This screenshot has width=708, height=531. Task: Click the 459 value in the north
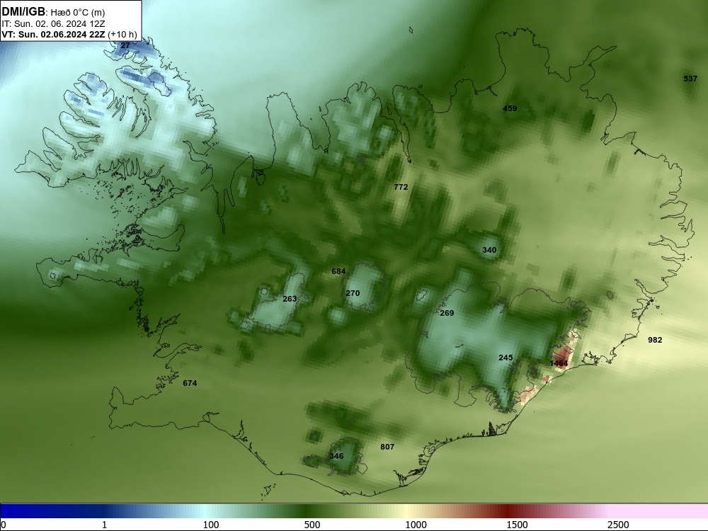pos(510,108)
